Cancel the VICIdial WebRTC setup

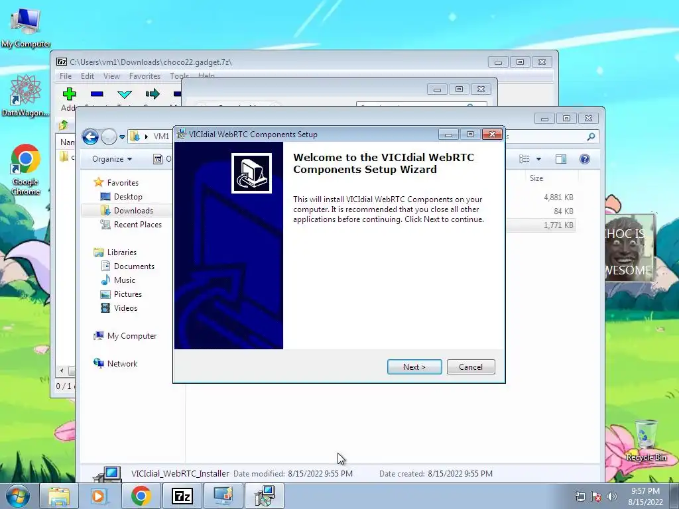coord(471,367)
